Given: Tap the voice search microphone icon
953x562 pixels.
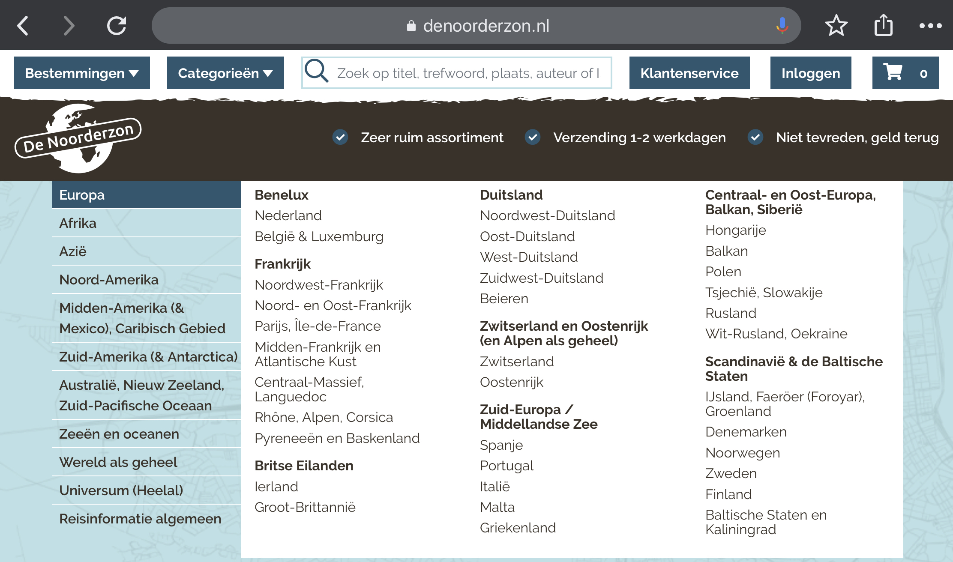Looking at the screenshot, I should coord(782,26).
